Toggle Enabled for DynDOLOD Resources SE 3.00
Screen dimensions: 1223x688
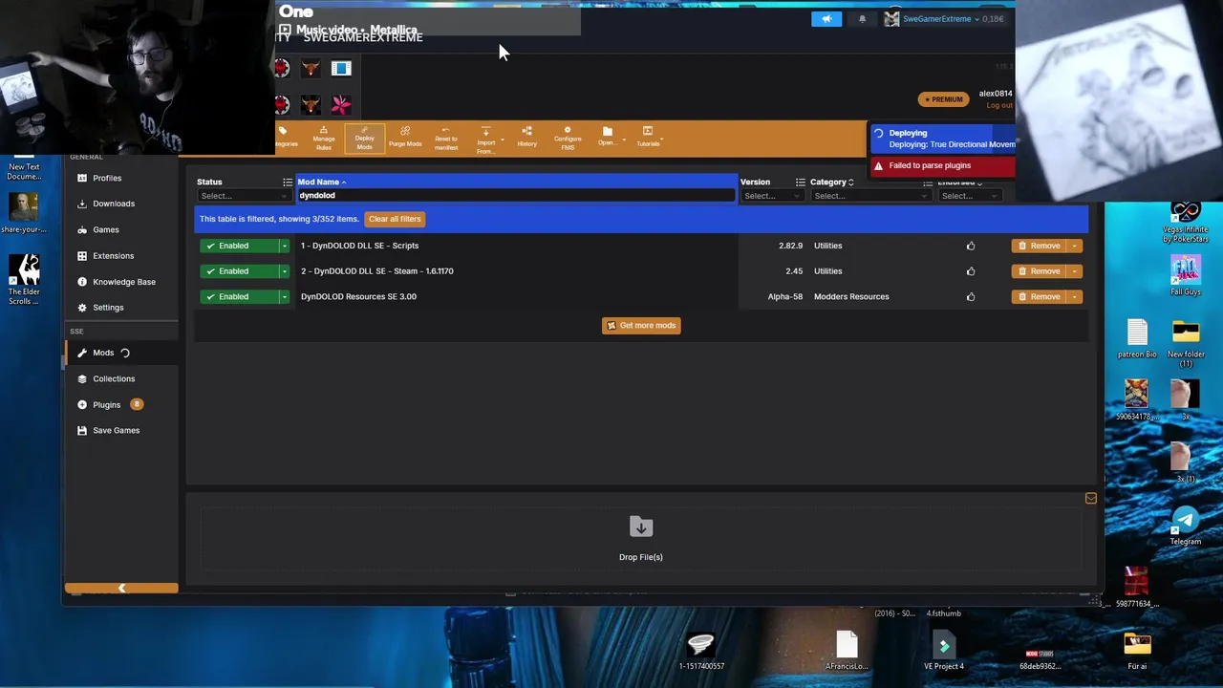coord(238,297)
